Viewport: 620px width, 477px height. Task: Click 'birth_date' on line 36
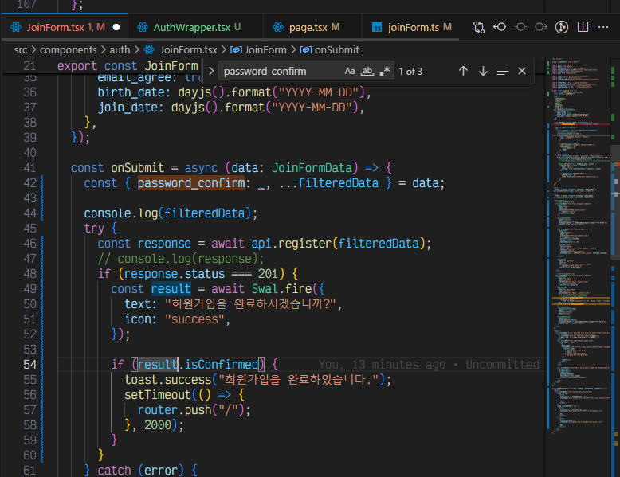(131, 92)
